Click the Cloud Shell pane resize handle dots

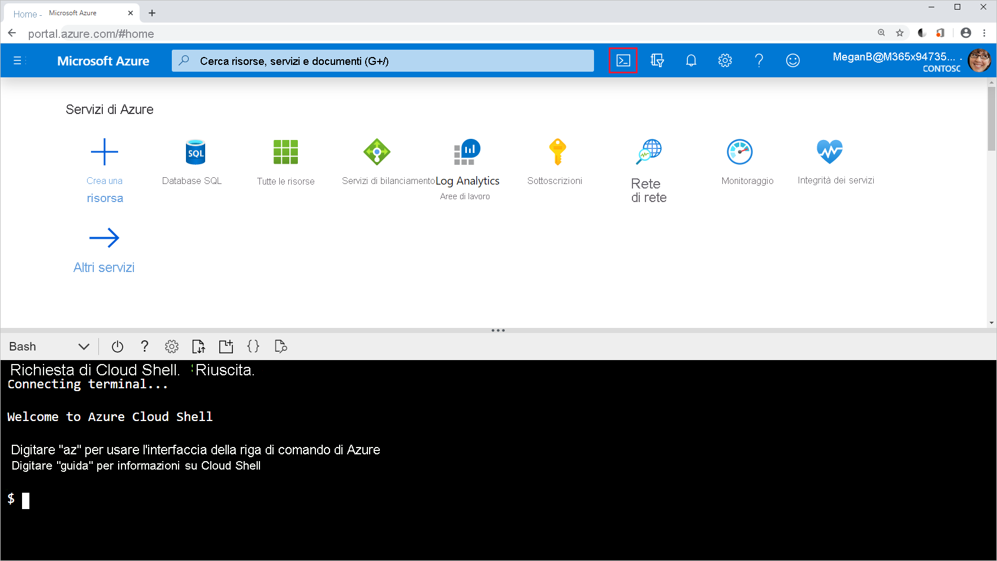(x=498, y=330)
